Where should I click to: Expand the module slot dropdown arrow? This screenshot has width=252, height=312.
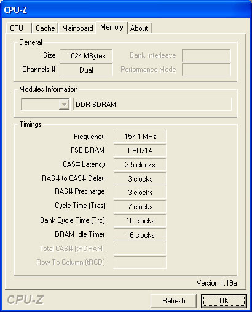(64, 105)
